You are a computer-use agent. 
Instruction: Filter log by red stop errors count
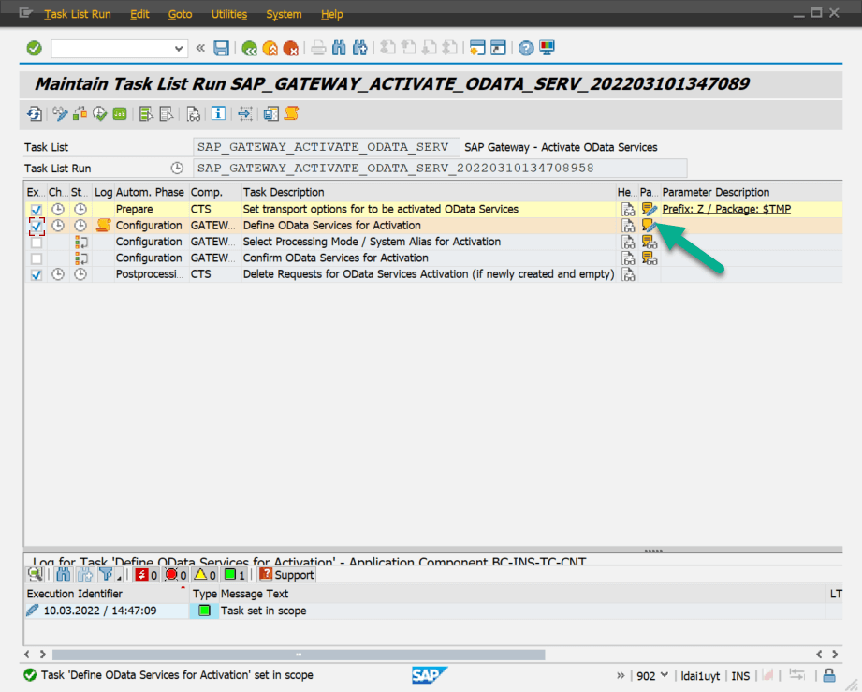coord(177,575)
